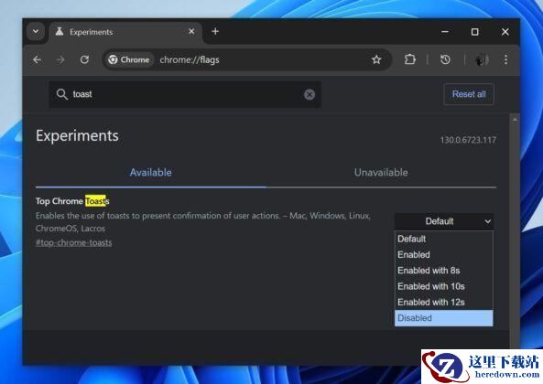The width and height of the screenshot is (543, 384).
Task: Choose Enabled with 12s
Action: (x=444, y=303)
